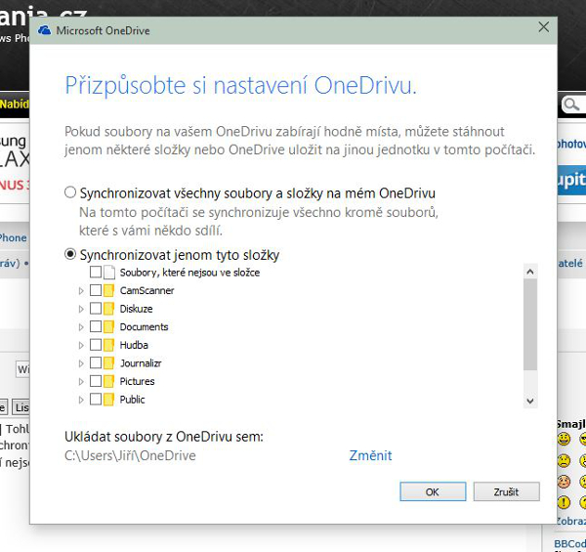Click the Hudba folder name

pos(134,345)
